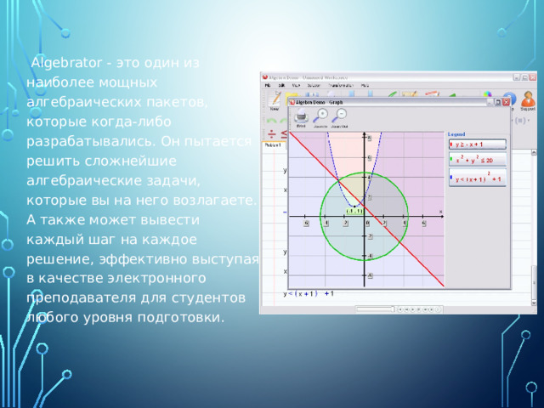544x408 pixels.
Task: Select the Problem 1 tab
Action: pyautogui.click(x=273, y=145)
